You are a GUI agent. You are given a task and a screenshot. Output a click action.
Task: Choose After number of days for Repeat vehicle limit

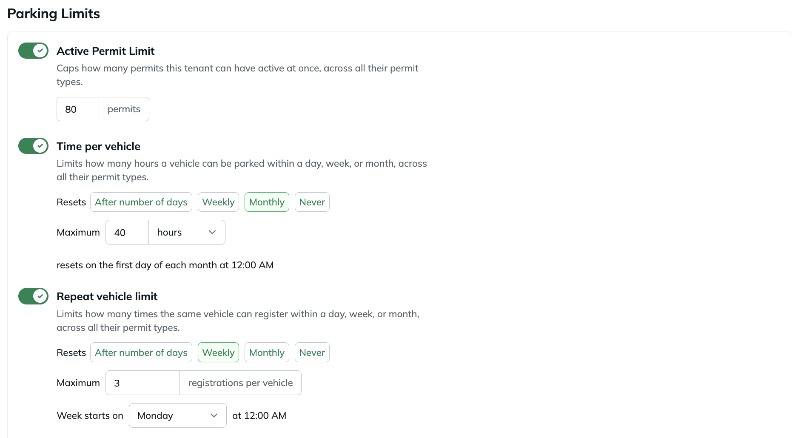(x=141, y=353)
